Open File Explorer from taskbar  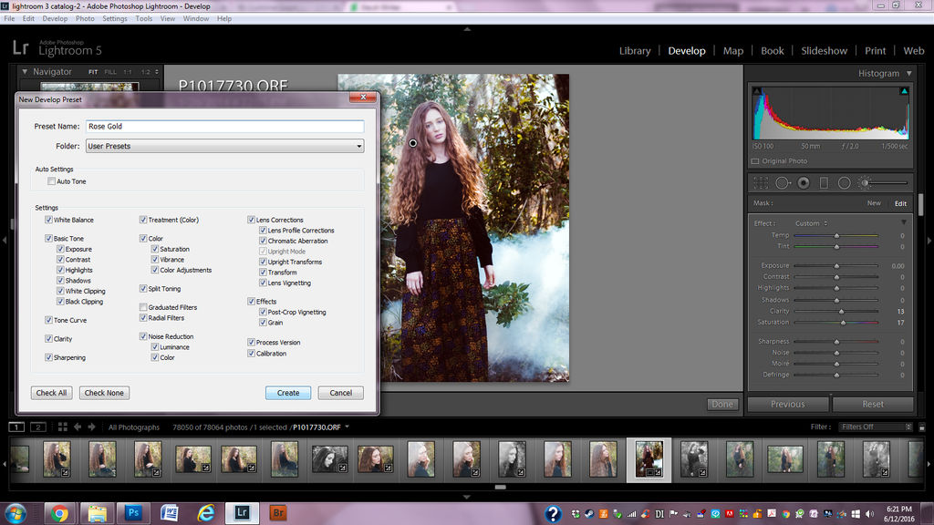(x=97, y=513)
